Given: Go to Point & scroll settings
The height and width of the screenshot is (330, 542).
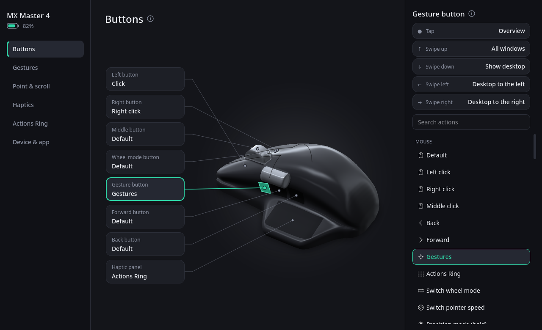Looking at the screenshot, I should tap(45, 86).
